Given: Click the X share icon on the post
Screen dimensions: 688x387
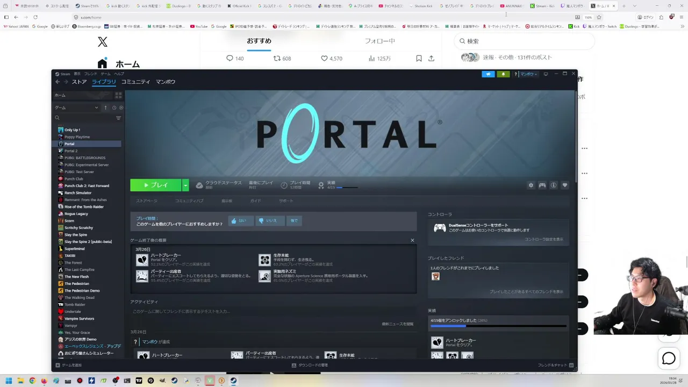Looking at the screenshot, I should click(431, 58).
